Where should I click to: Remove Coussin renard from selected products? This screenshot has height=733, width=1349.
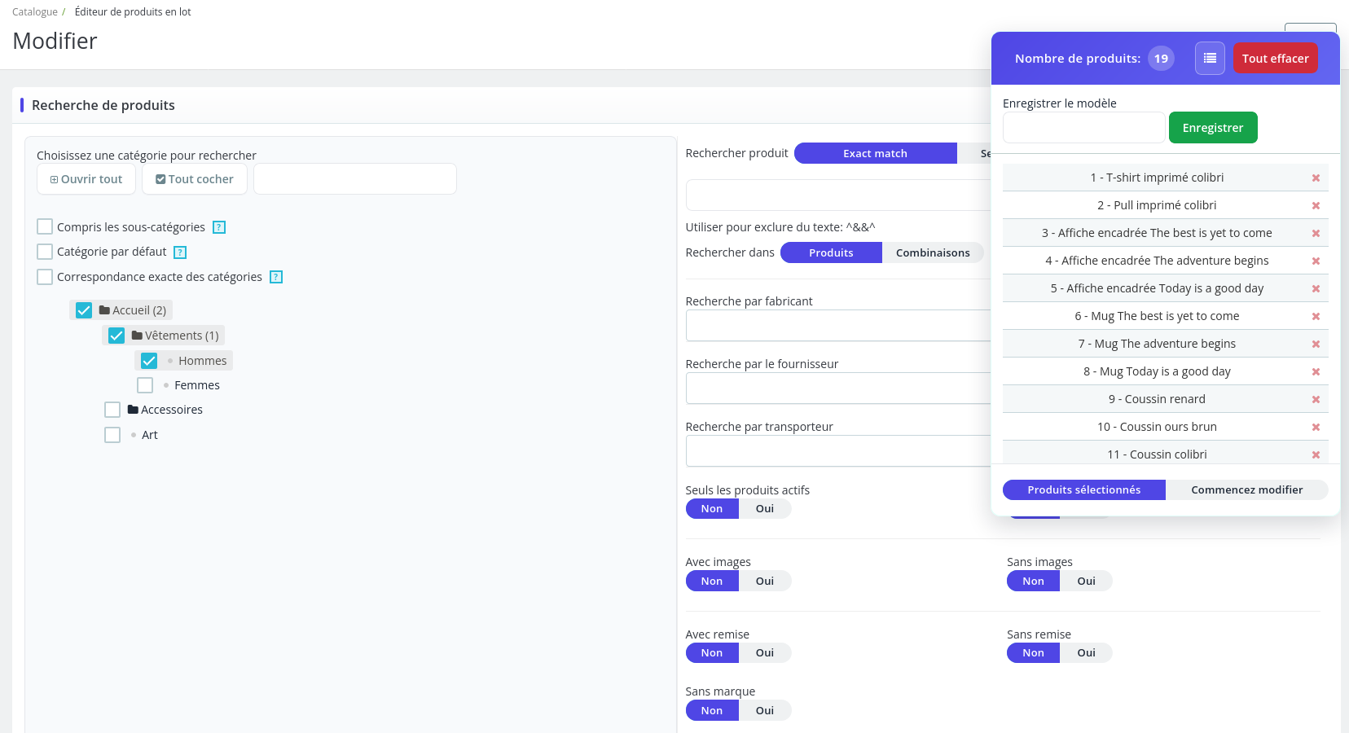point(1316,400)
